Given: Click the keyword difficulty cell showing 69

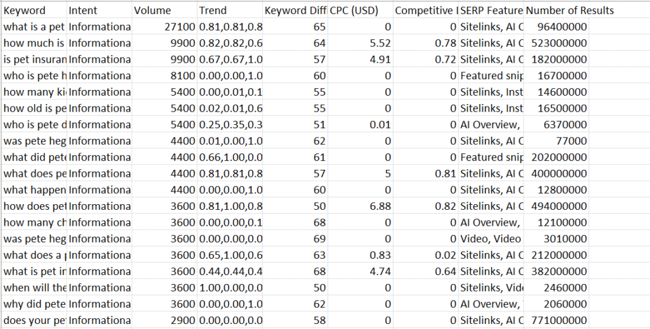Looking at the screenshot, I should pos(295,239).
